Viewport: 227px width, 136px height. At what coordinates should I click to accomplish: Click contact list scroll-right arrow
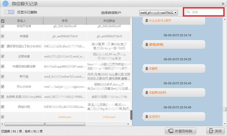pos(128,124)
